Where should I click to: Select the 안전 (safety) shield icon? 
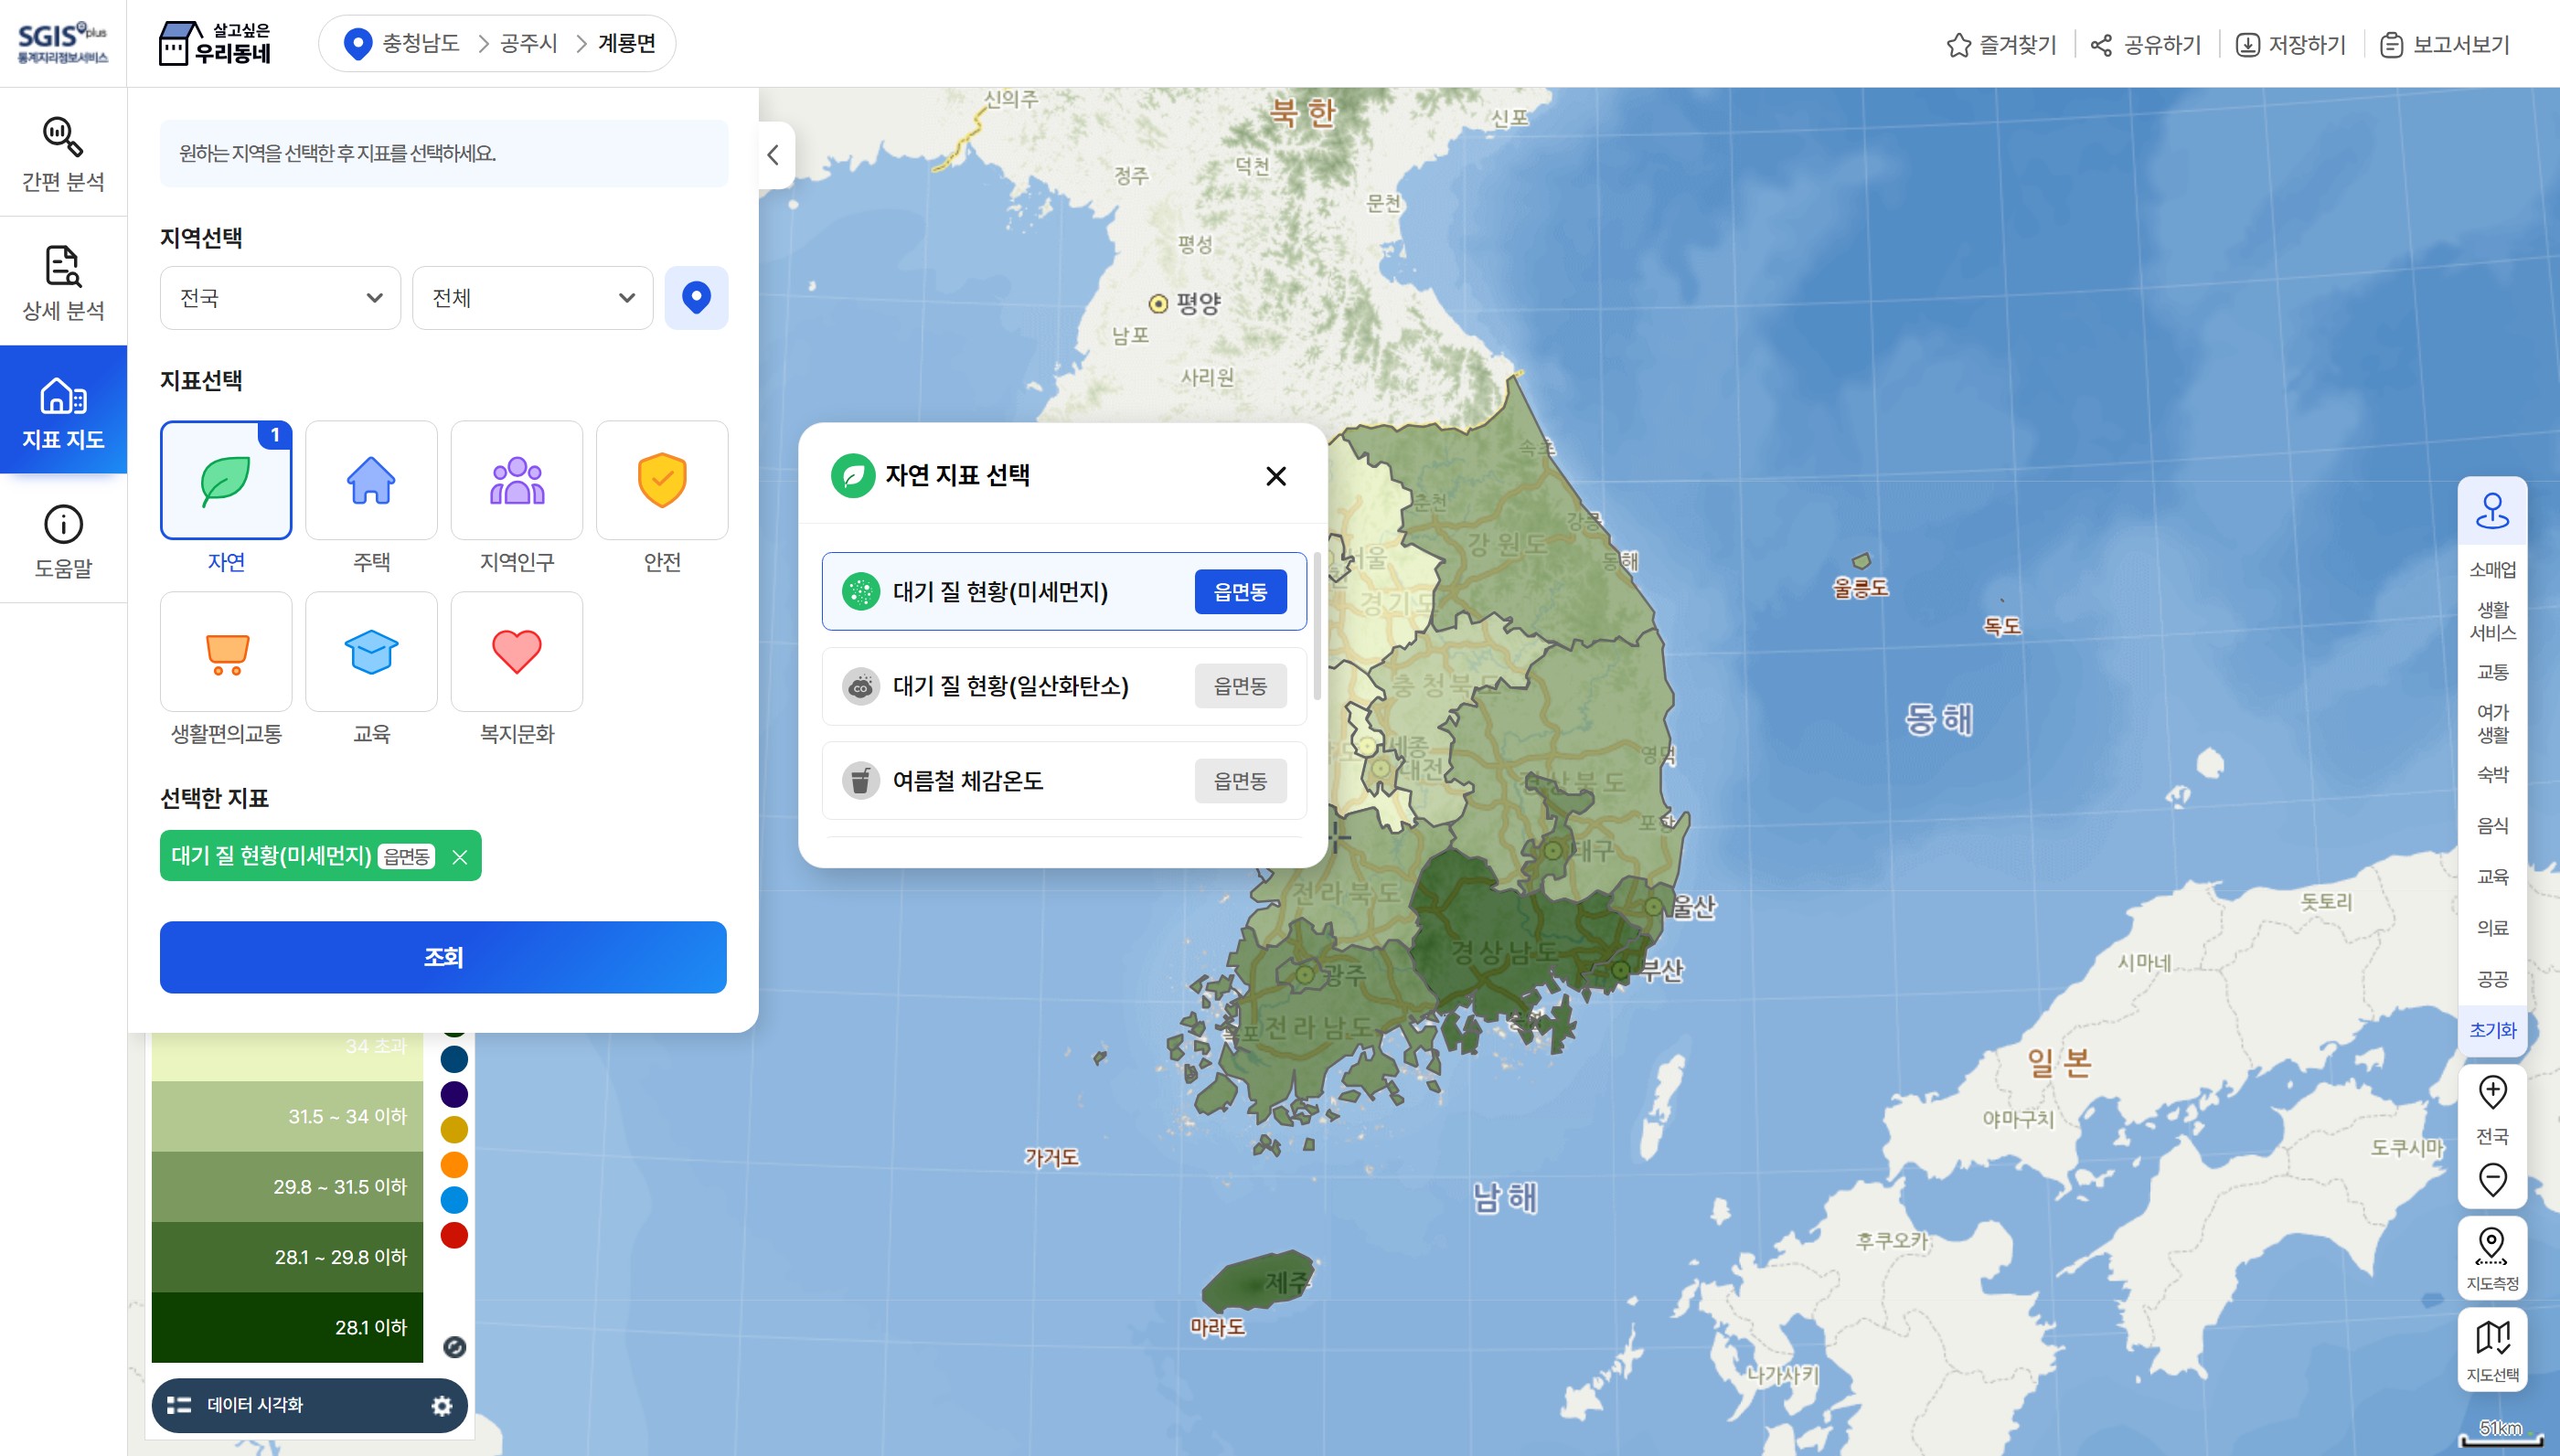(662, 480)
